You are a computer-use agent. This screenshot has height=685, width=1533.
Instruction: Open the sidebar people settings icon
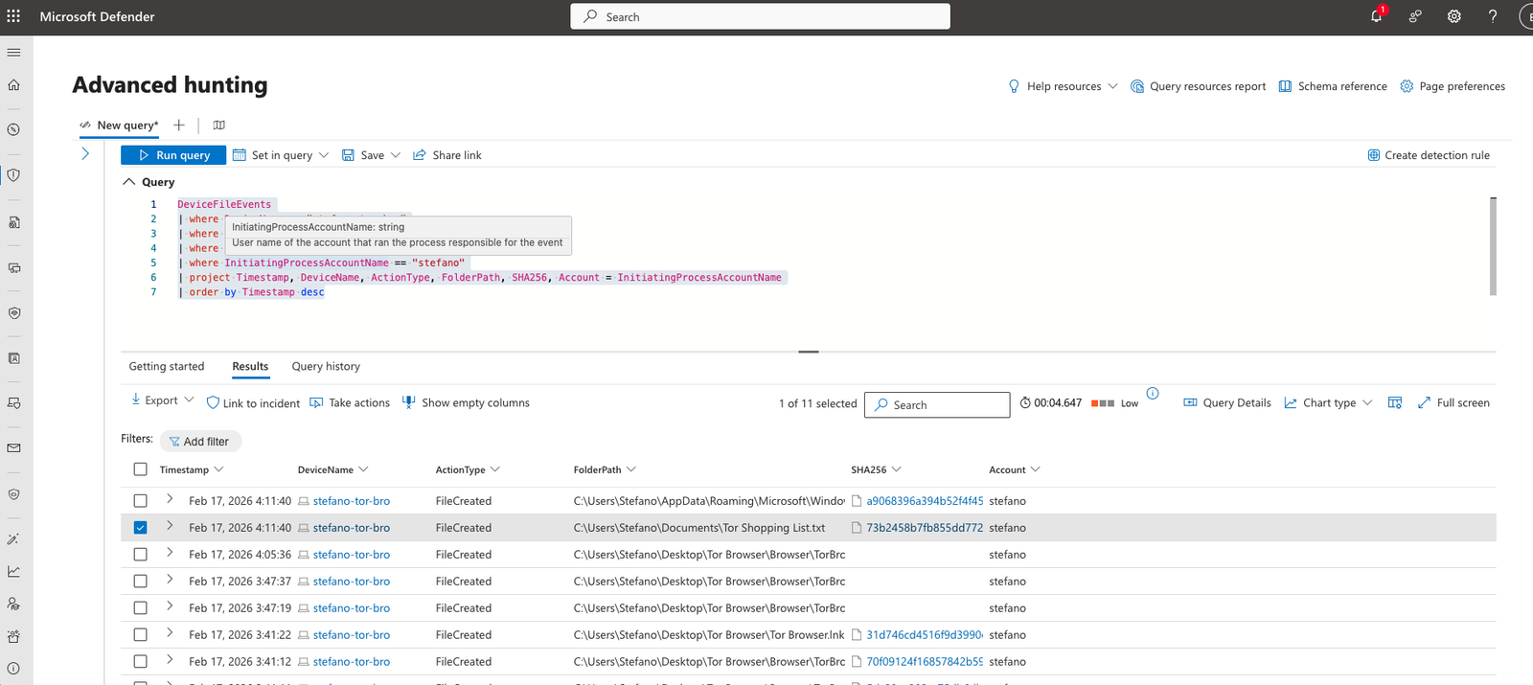click(13, 604)
